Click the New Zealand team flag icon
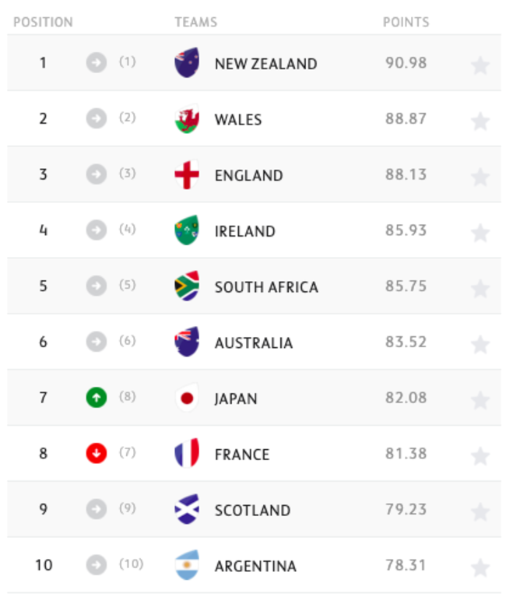The width and height of the screenshot is (506, 597). click(187, 63)
